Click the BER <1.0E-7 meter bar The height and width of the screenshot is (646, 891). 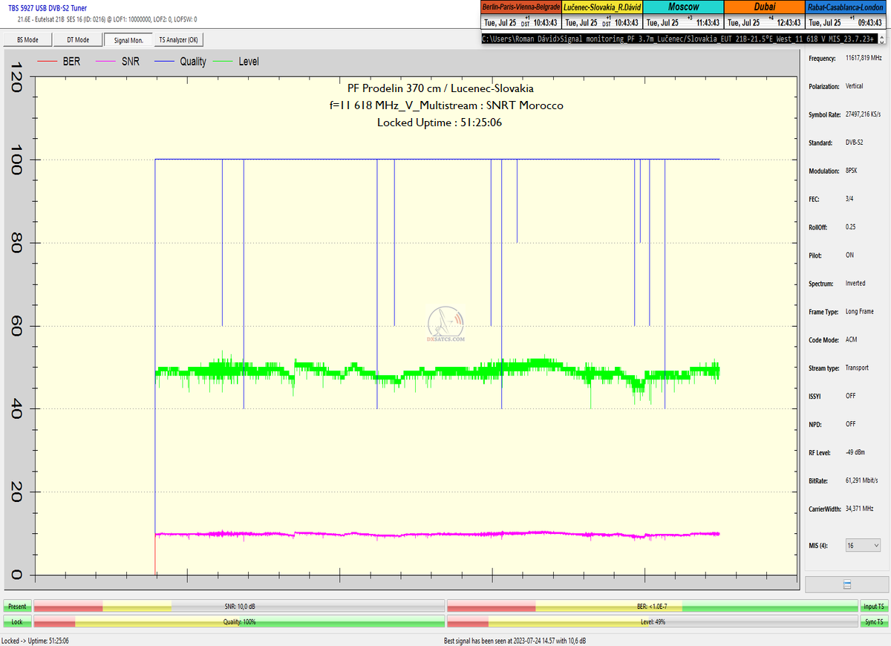pos(652,607)
